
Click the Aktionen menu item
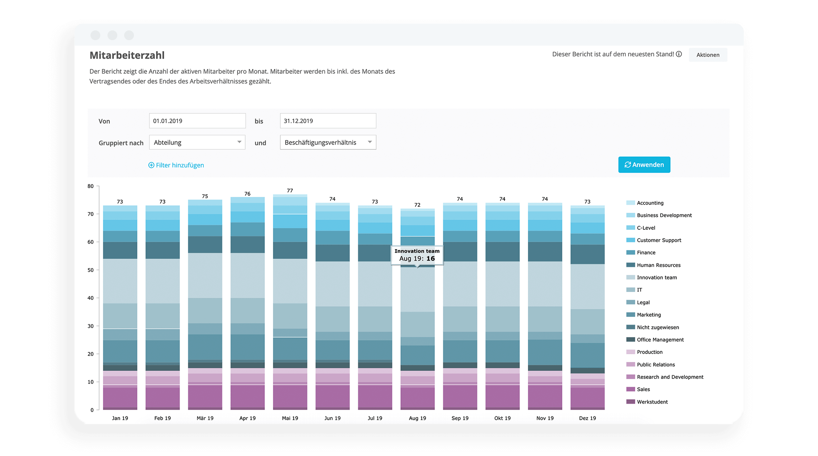tap(709, 55)
